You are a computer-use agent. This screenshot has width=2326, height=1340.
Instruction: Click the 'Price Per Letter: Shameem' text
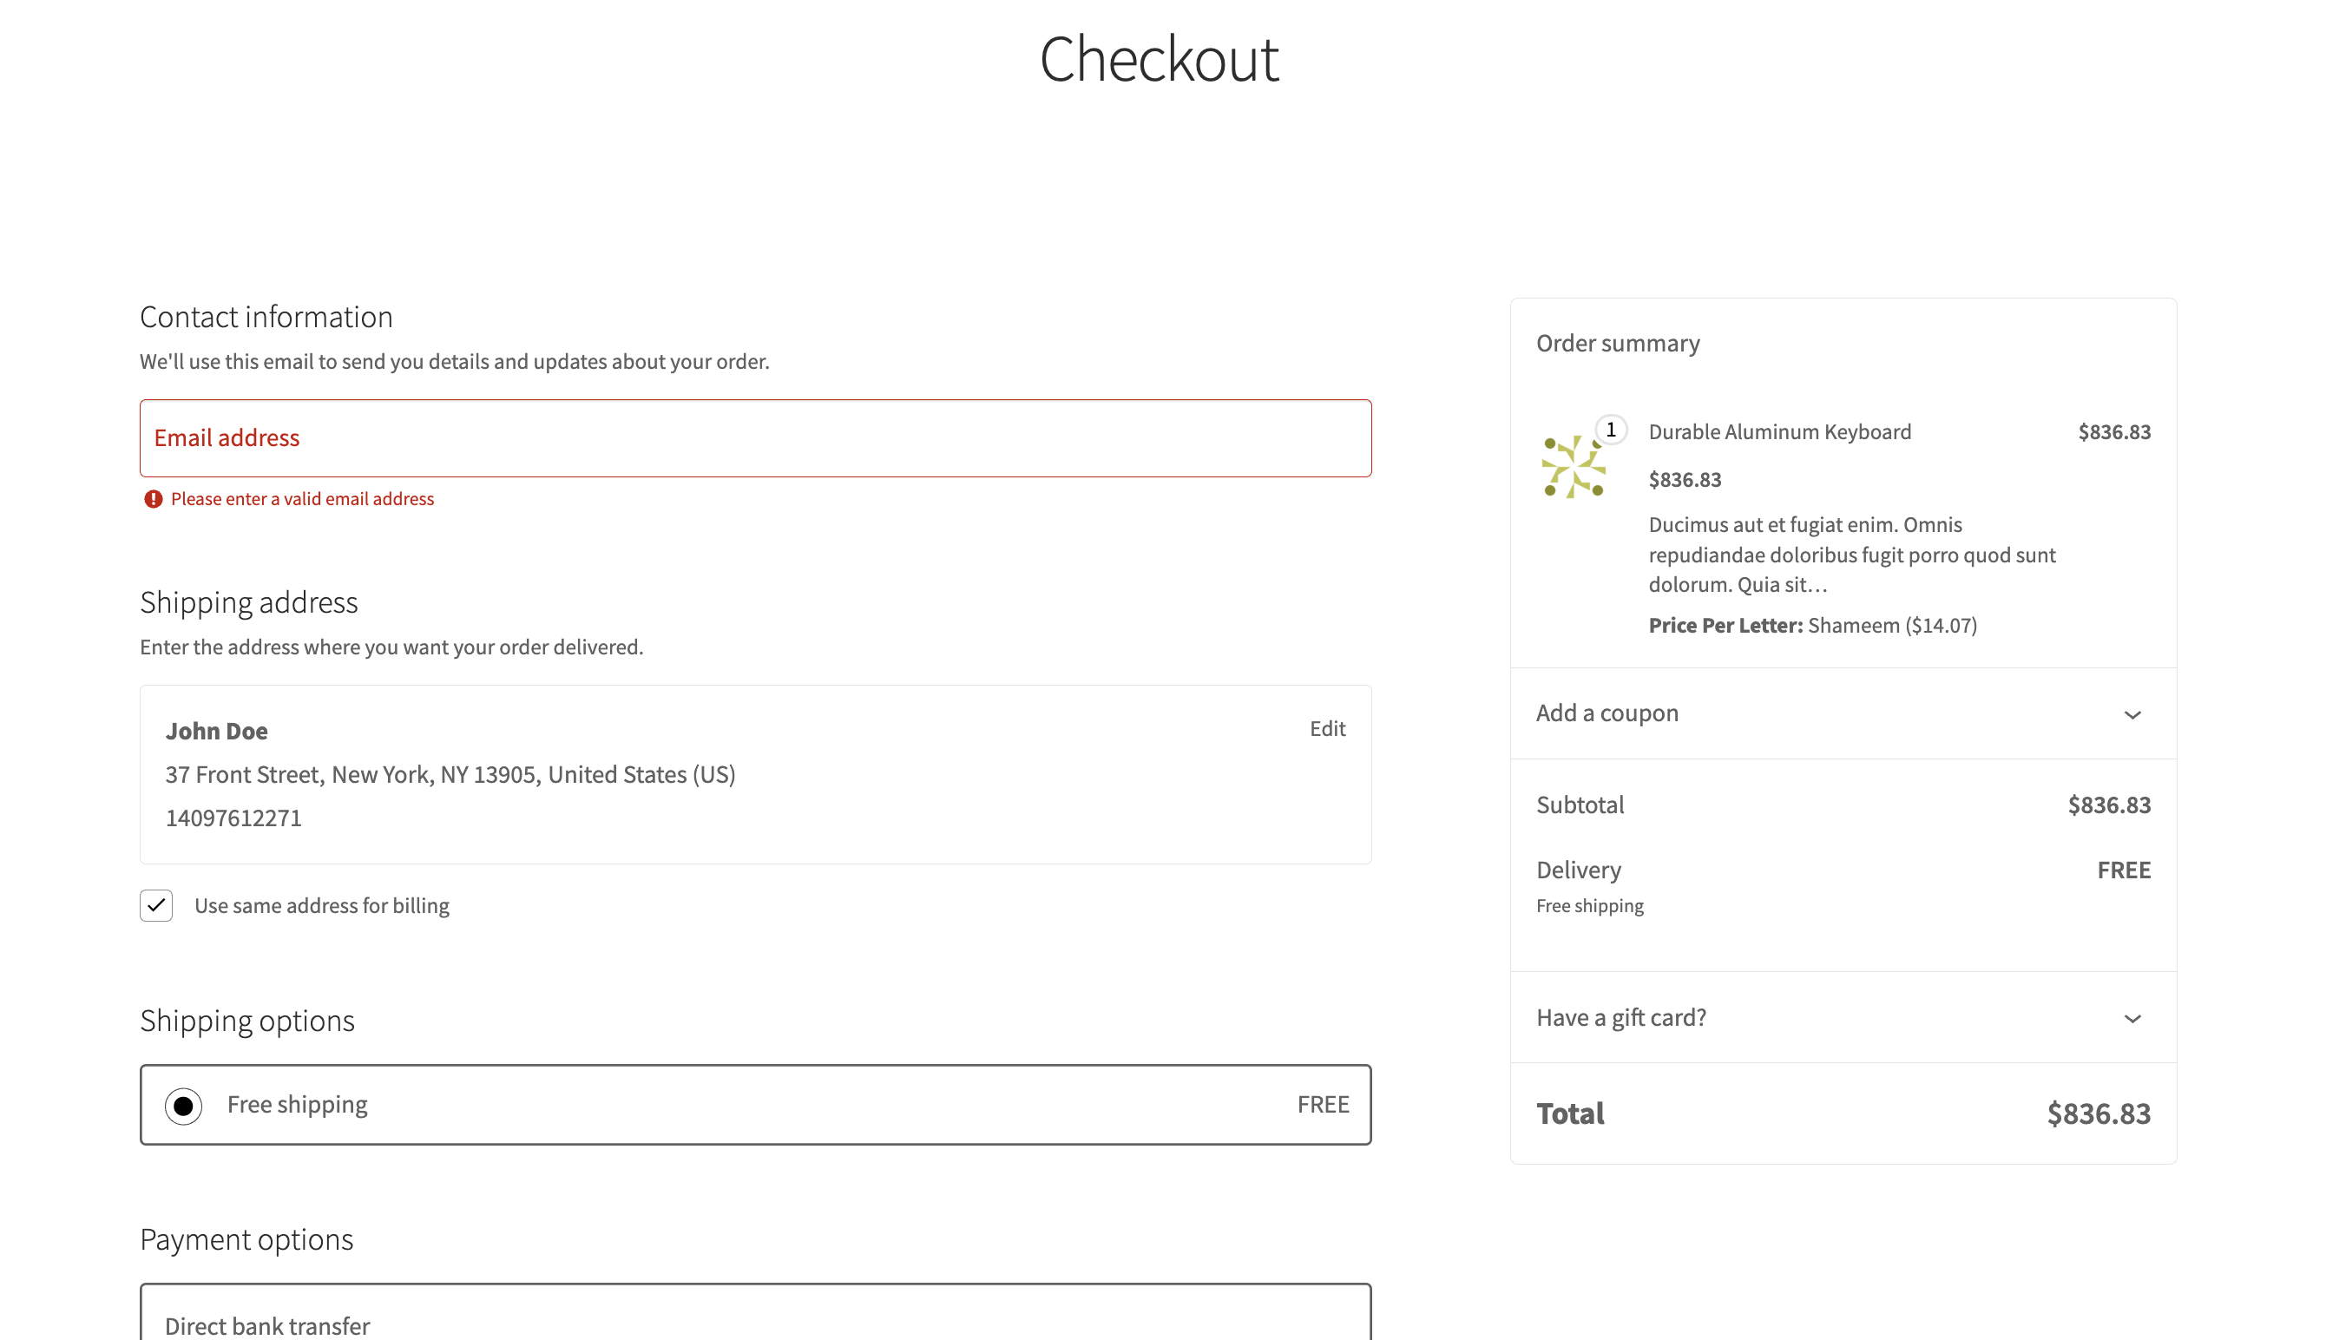(x=1811, y=626)
